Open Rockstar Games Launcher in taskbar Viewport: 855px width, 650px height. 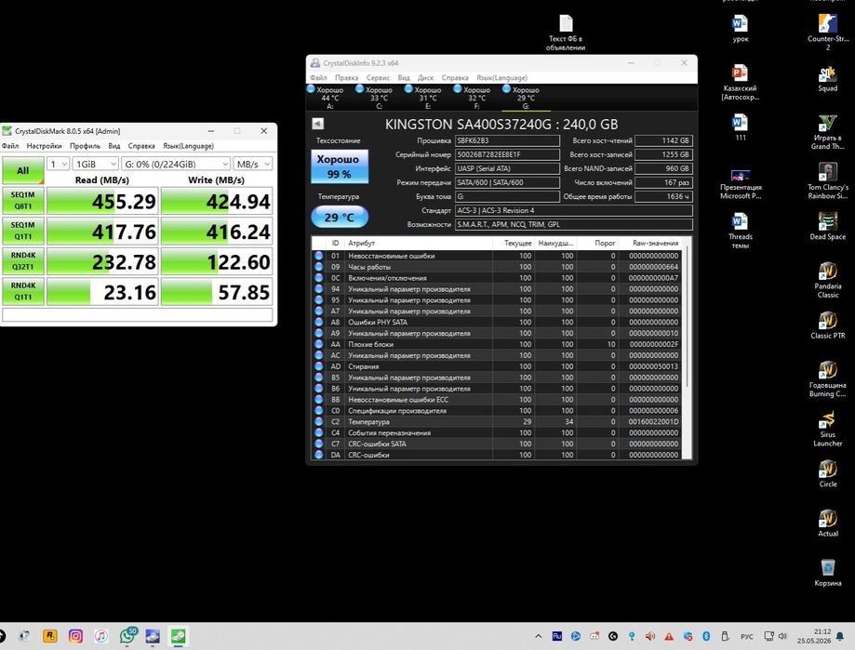(x=49, y=635)
